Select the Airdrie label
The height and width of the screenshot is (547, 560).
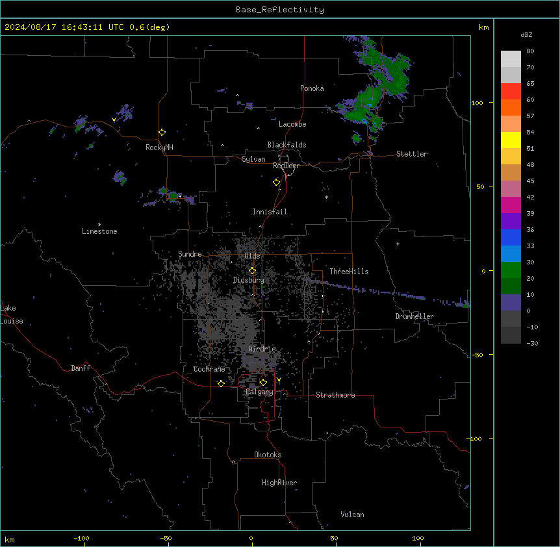262,349
